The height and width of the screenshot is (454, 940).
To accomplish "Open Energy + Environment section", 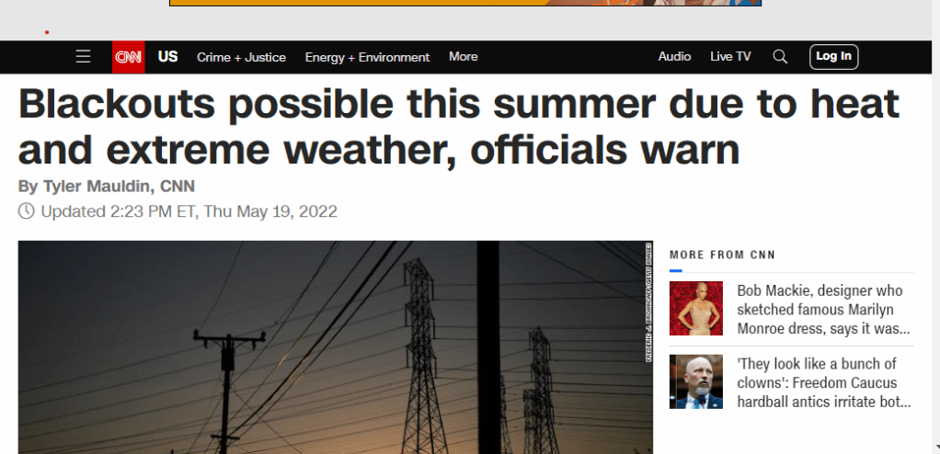I will click(x=367, y=58).
